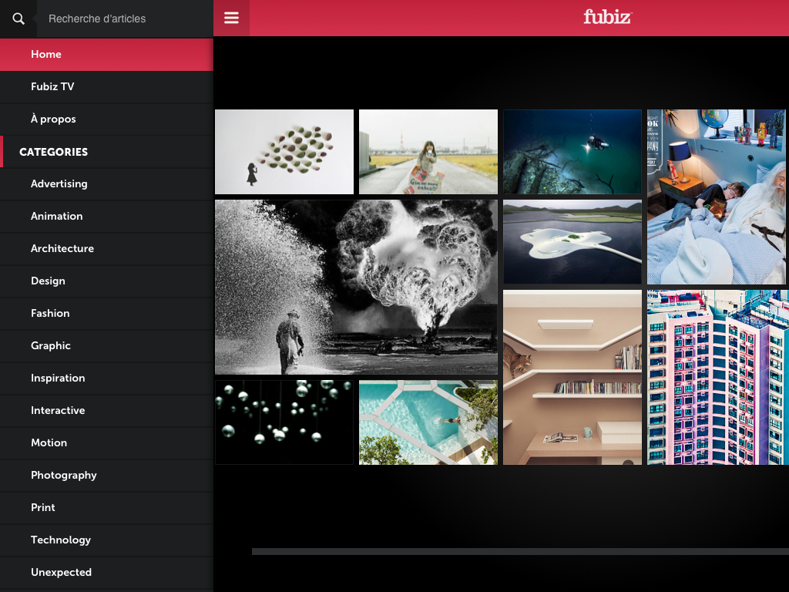Screen dimensions: 789x592
Task: Open the underwater scuba diver photo
Action: (572, 151)
